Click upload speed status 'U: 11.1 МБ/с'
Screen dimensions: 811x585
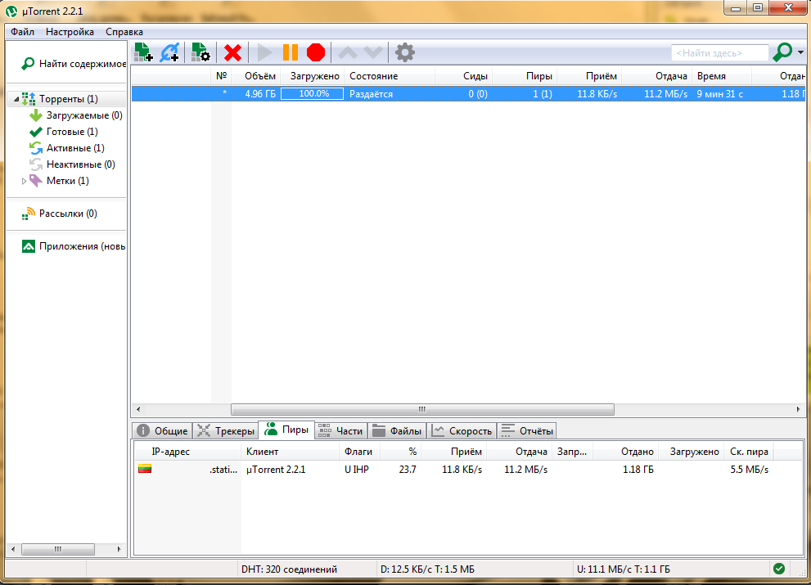click(624, 569)
